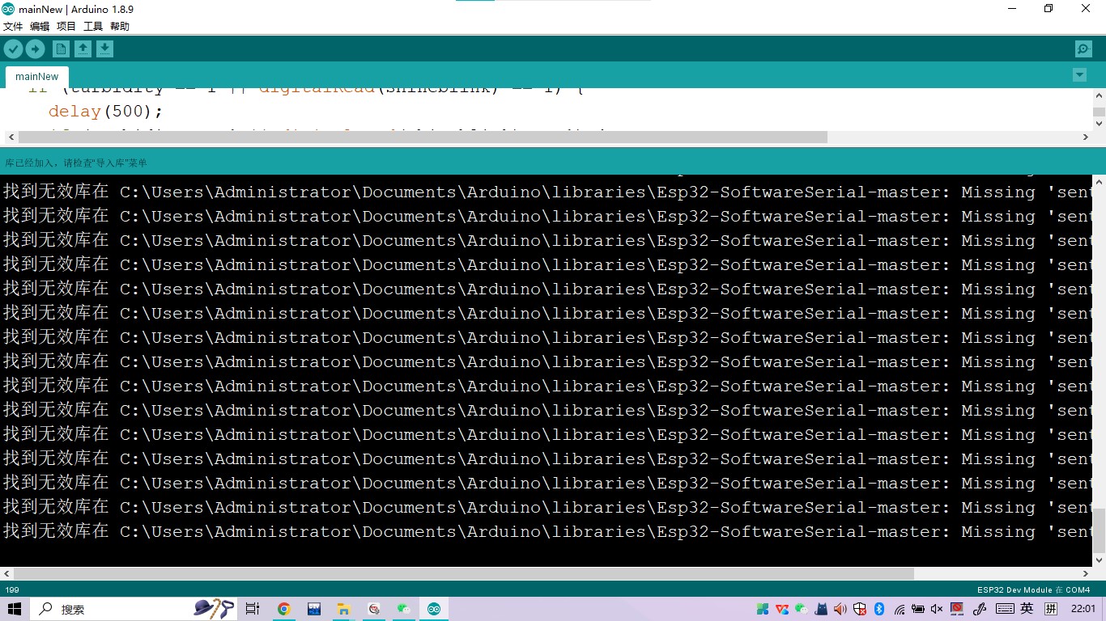The height and width of the screenshot is (621, 1106).
Task: Open WeChat from the taskbar
Action: tap(404, 609)
